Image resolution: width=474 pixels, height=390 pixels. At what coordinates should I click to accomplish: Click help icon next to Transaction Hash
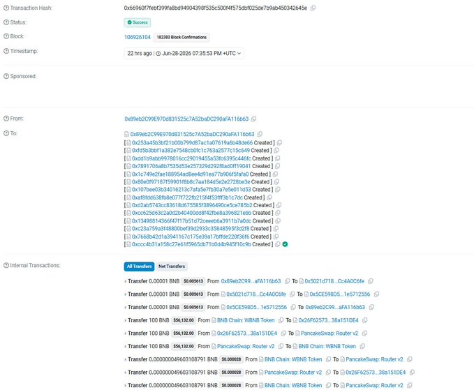point(6,8)
